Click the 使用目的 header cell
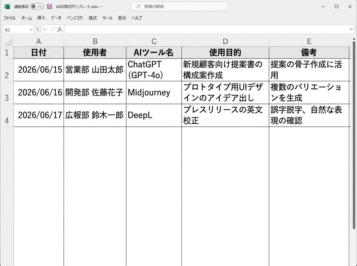The image size is (357, 266). pyautogui.click(x=225, y=53)
